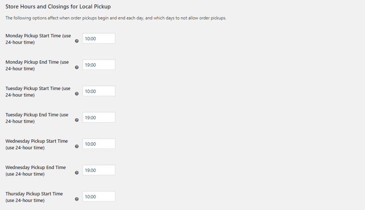Click the Monday Pickup End Time label

(x=37, y=65)
